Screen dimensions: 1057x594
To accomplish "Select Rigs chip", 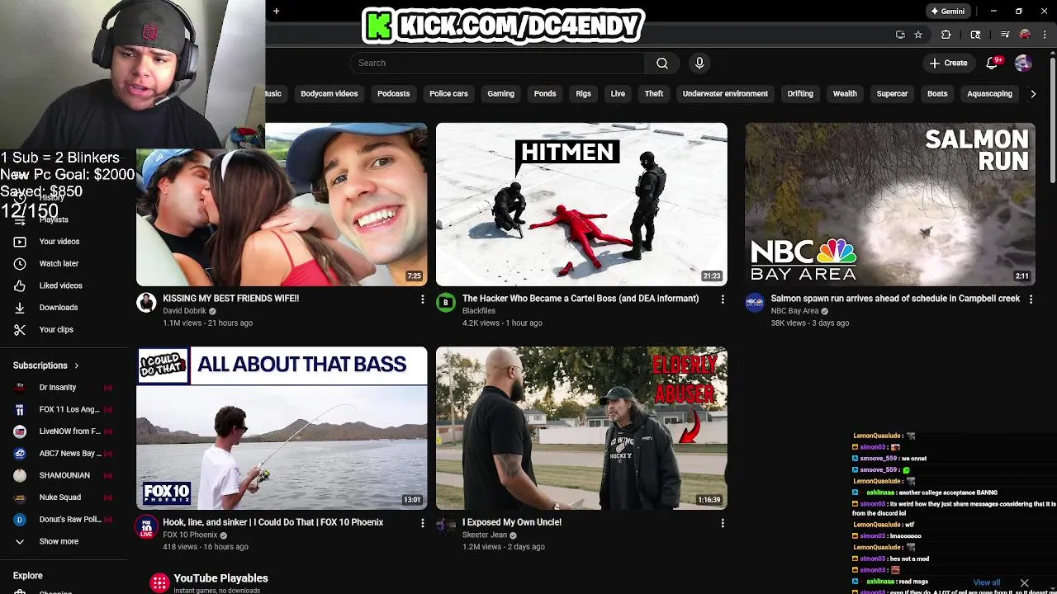I will tap(583, 93).
